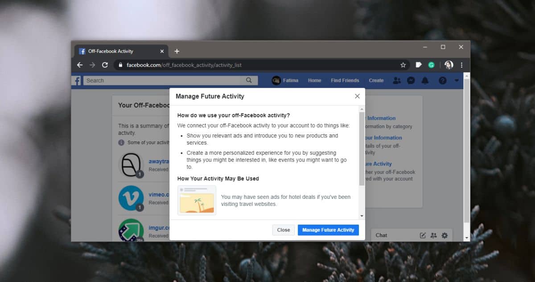
Task: Click the 'Manage Future Activity' dialog title
Action: (x=210, y=96)
